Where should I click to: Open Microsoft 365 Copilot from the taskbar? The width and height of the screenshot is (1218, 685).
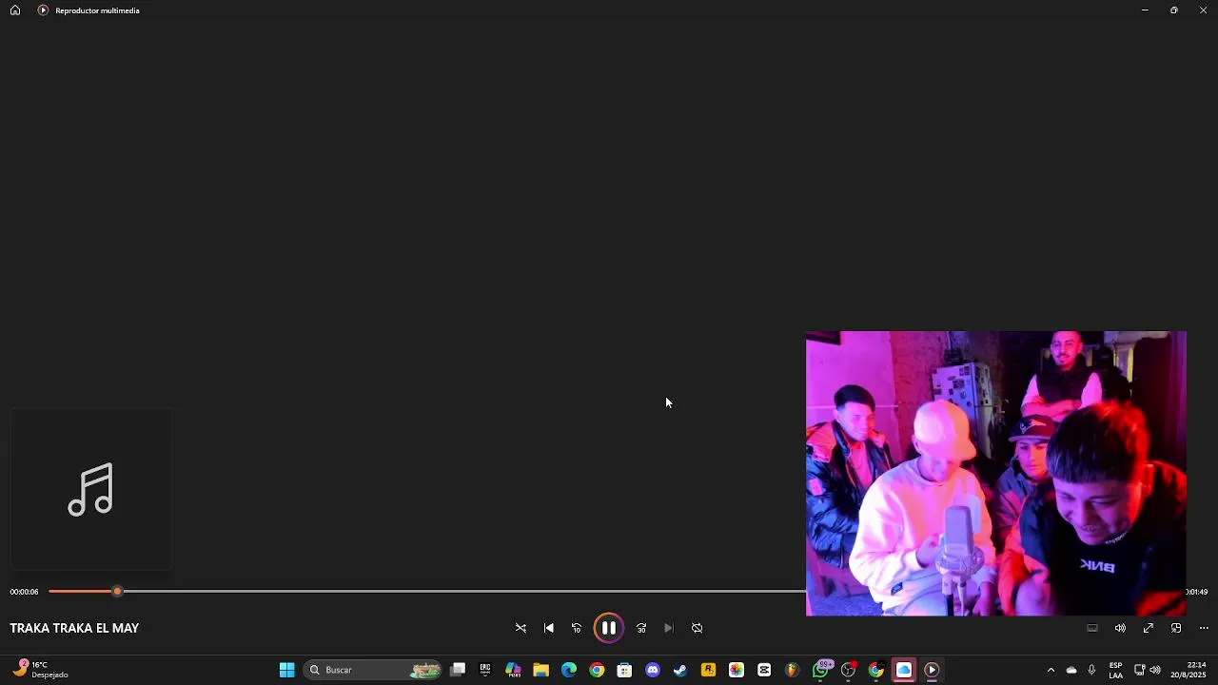coord(513,670)
